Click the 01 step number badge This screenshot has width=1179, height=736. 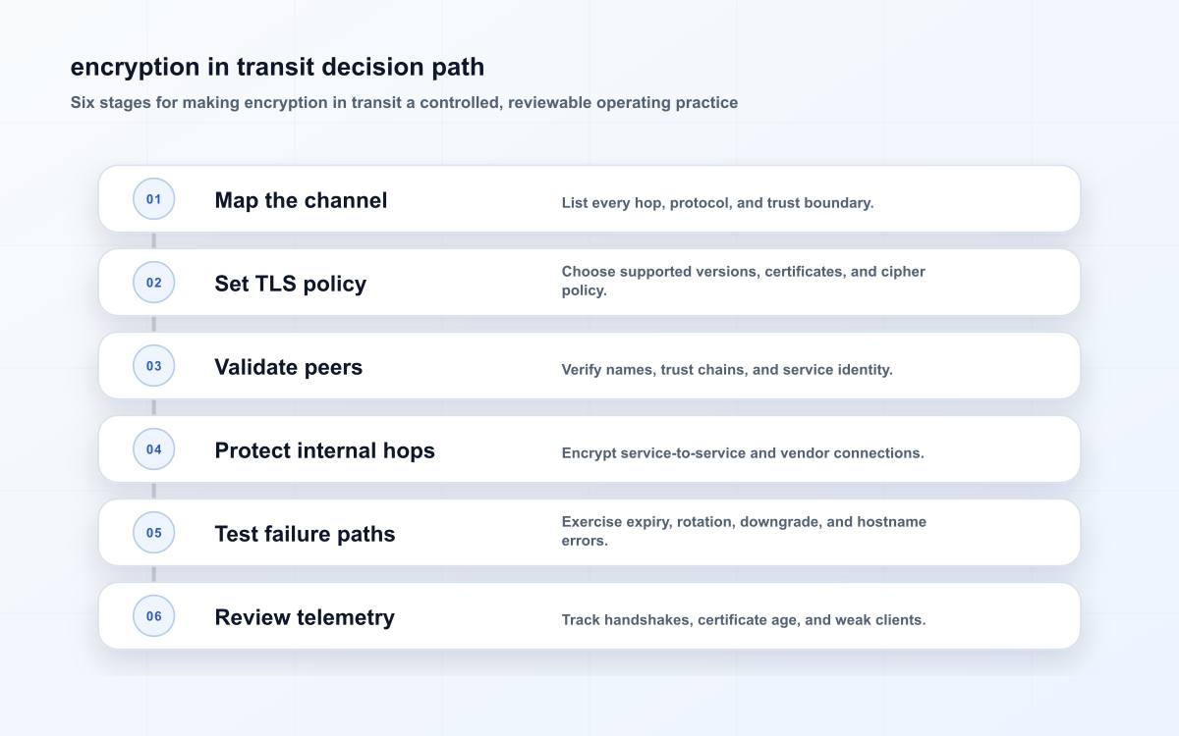154,199
